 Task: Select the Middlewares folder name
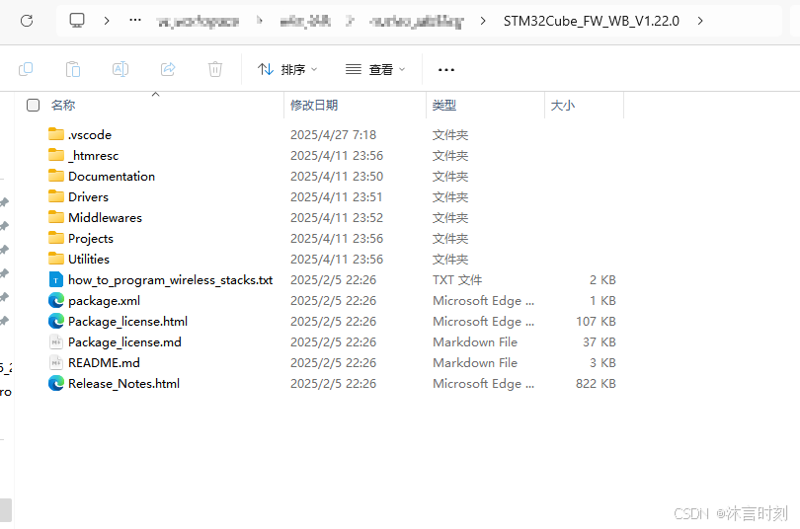(105, 217)
